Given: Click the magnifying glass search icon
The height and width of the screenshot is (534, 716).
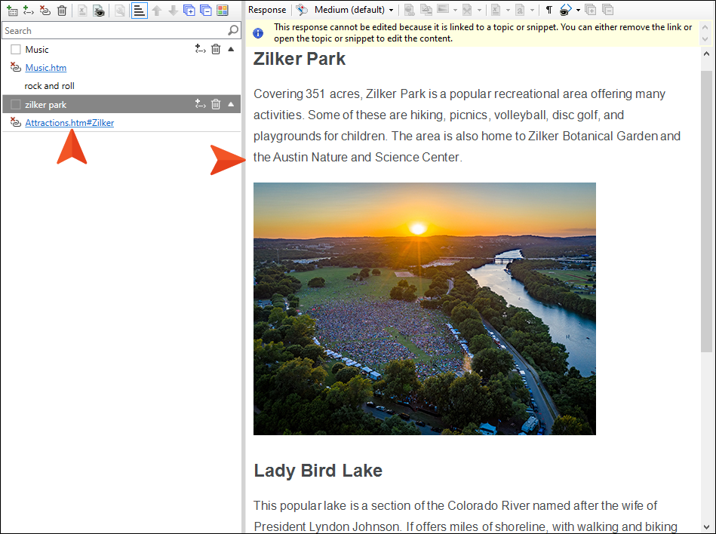Looking at the screenshot, I should pyautogui.click(x=233, y=31).
